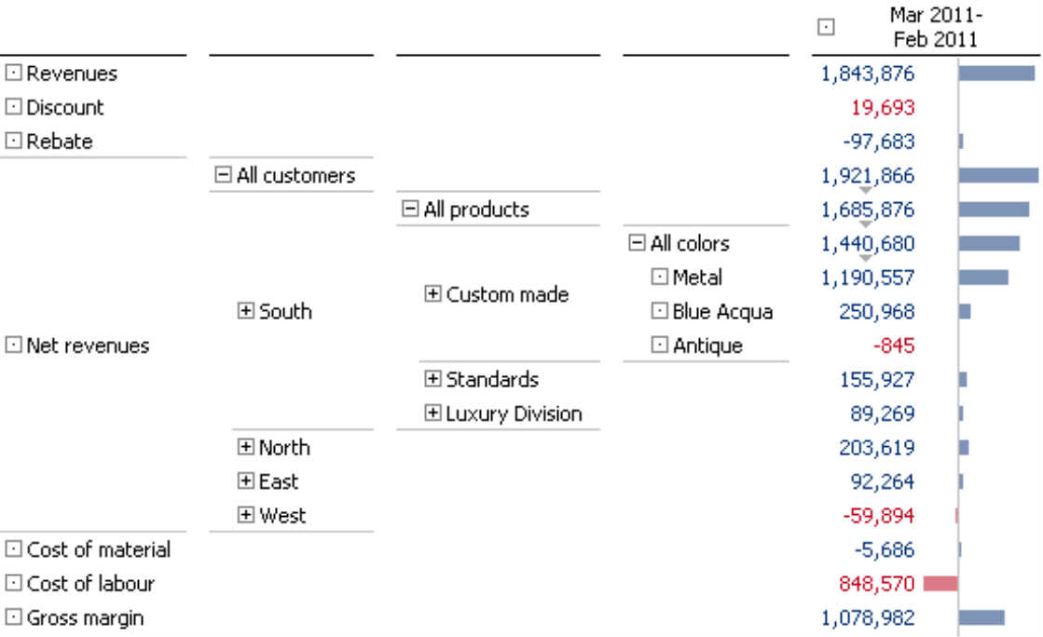The image size is (1043, 637).
Task: Expand the East region
Action: [x=245, y=481]
